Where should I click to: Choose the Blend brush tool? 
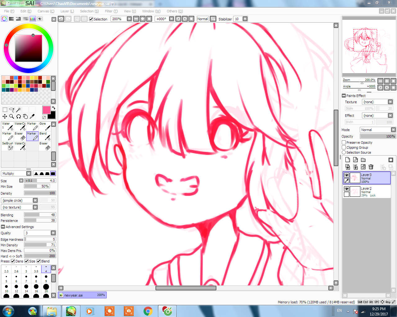(x=45, y=136)
